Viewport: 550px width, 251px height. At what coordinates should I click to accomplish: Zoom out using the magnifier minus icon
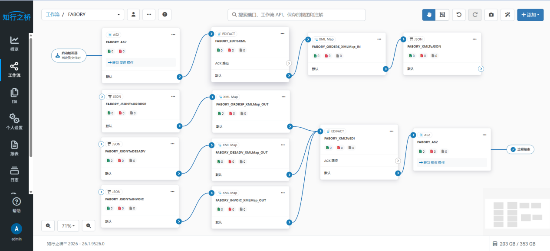click(x=89, y=225)
